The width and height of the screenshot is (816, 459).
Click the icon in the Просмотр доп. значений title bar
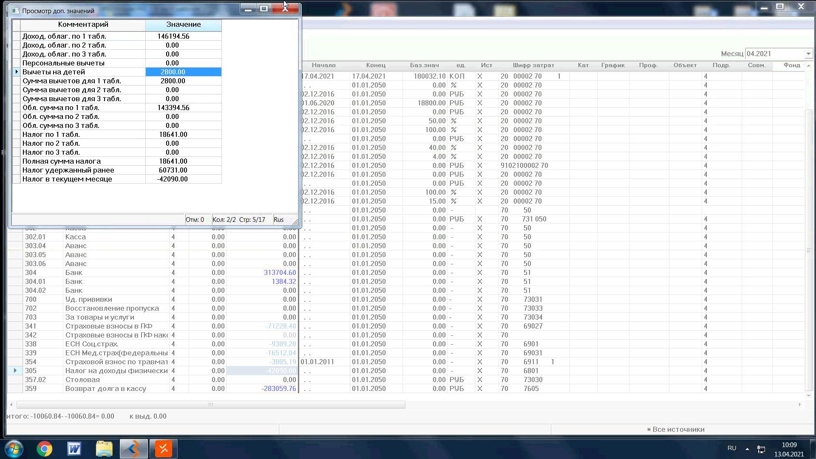[x=16, y=11]
